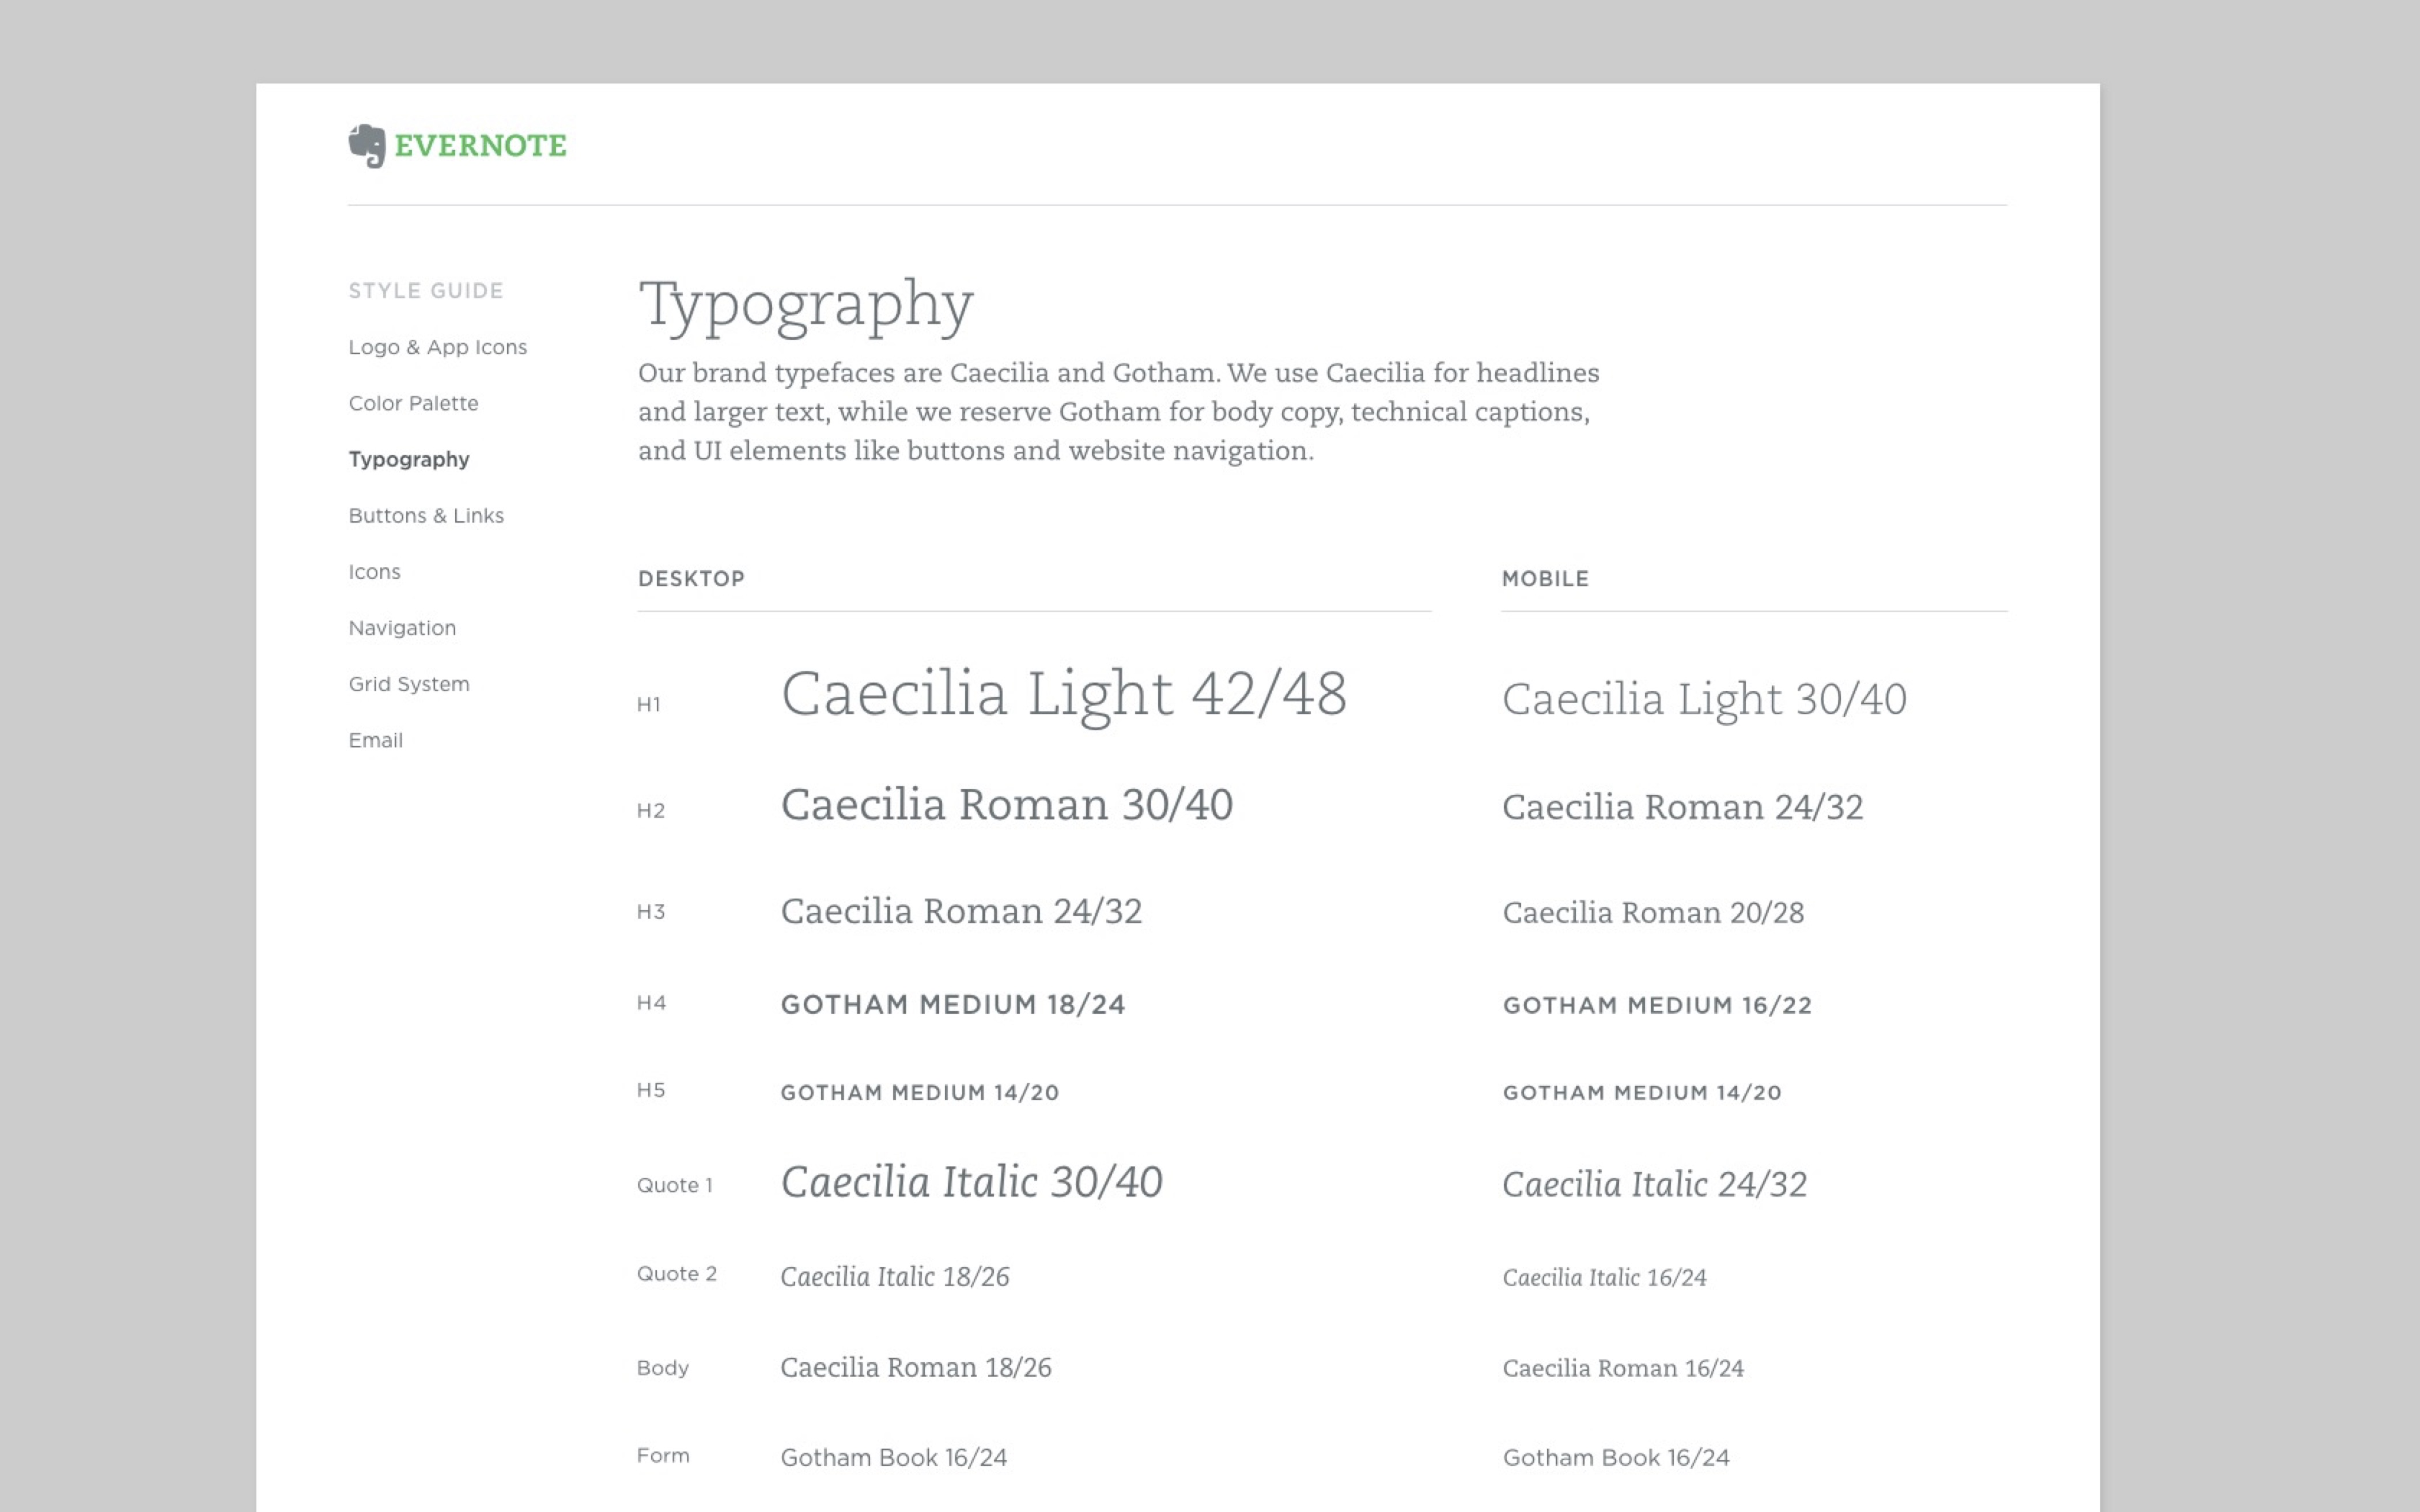
Task: Select Typography in the style guide sidebar
Action: point(409,460)
